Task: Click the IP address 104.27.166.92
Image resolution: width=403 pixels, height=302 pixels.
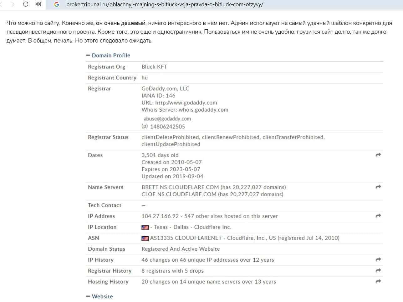Action: tap(160, 216)
